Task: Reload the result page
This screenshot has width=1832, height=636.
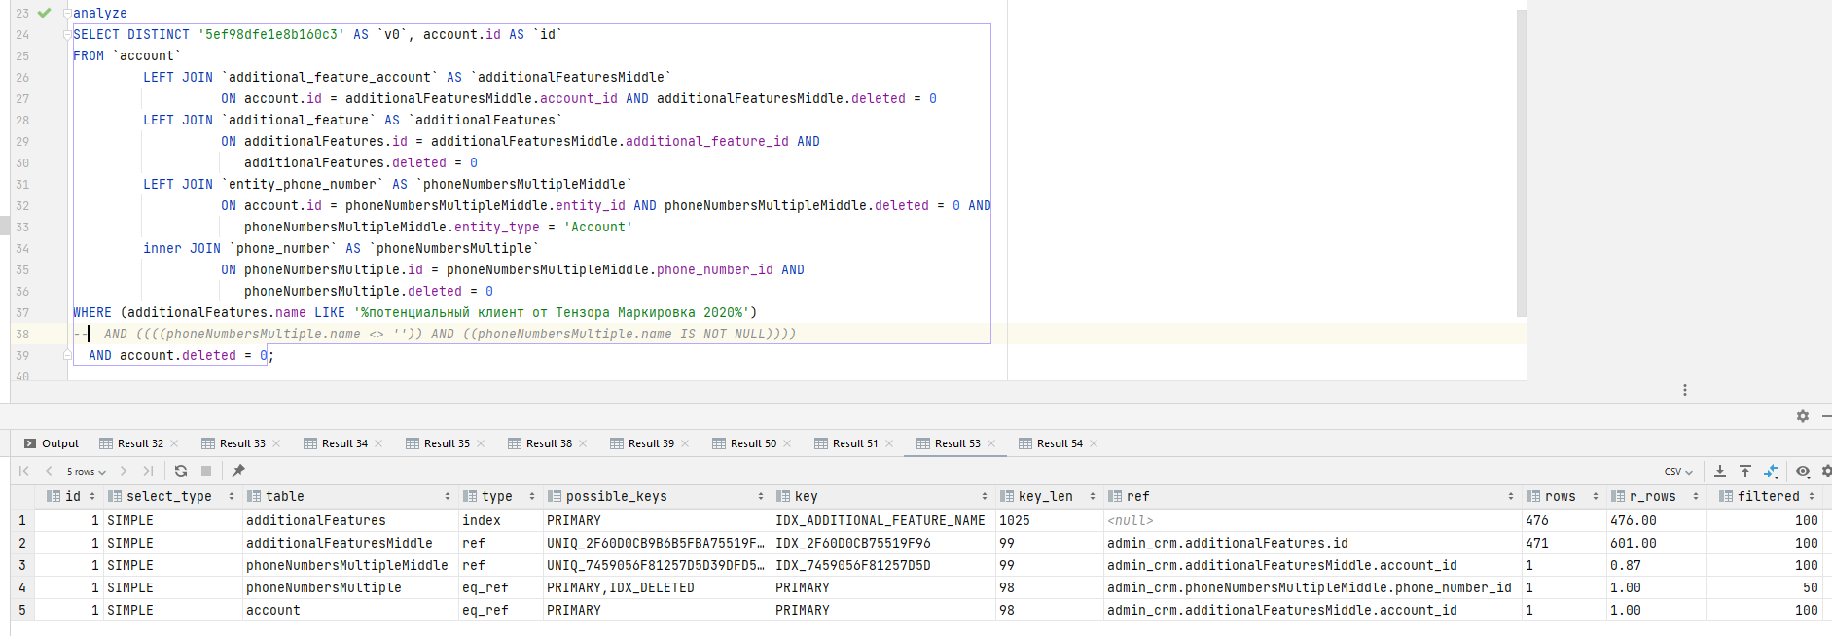Action: point(181,471)
